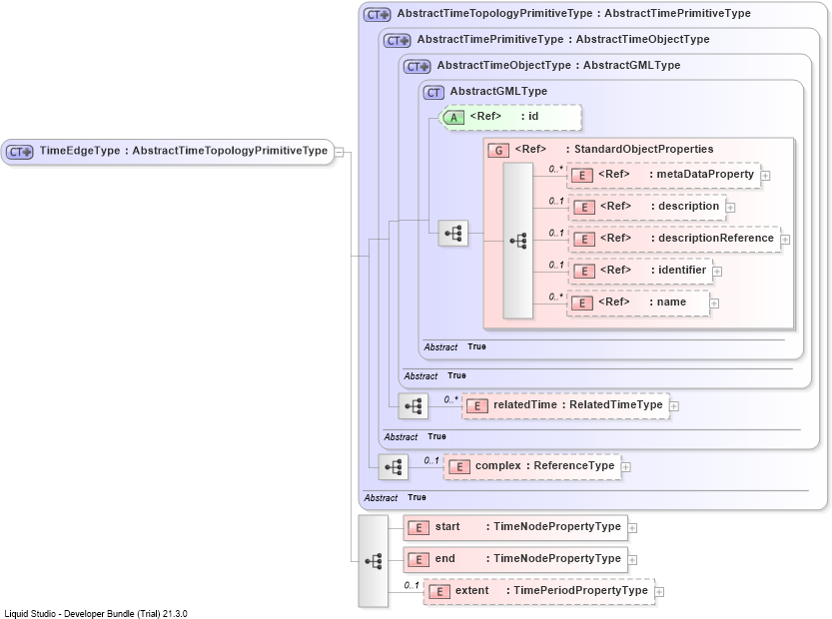Click the CT icon of AbstractGMLType
Screen dimensions: 832x619
click(x=433, y=92)
